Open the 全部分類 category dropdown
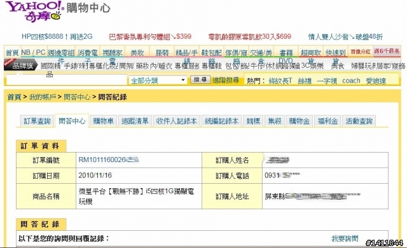407x248 pixels. coord(158,80)
